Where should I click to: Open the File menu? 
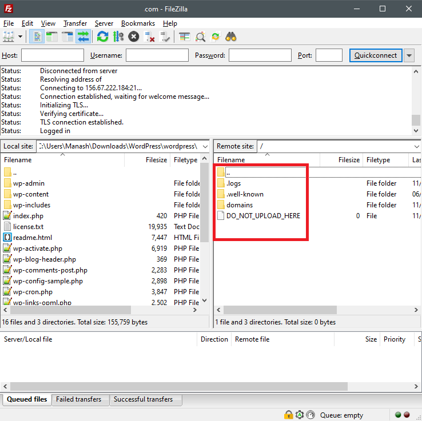coord(9,23)
